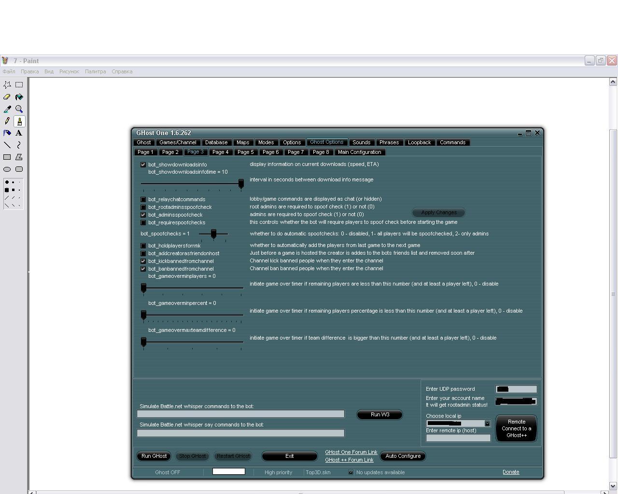Click the Run GHost button
Screen dimensions: 618x494
pos(154,456)
